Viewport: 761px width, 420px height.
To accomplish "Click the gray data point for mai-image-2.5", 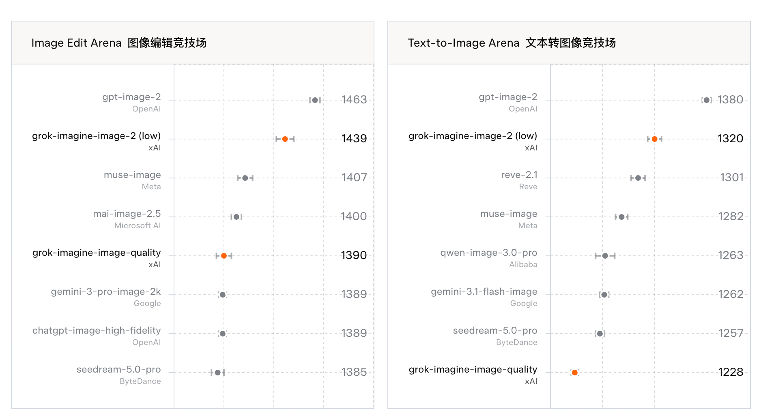I will click(236, 217).
